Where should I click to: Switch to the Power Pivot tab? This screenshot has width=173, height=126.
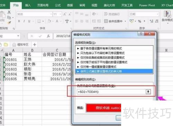pyautogui.click(x=147, y=5)
